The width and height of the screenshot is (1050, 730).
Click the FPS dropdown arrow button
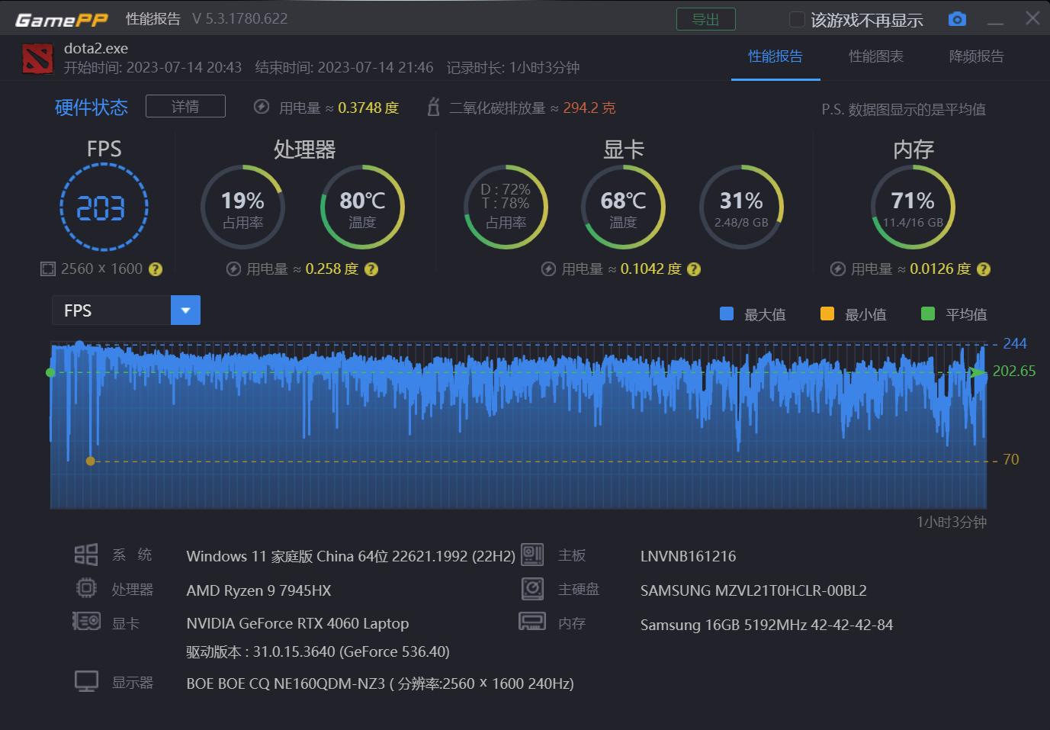click(185, 310)
